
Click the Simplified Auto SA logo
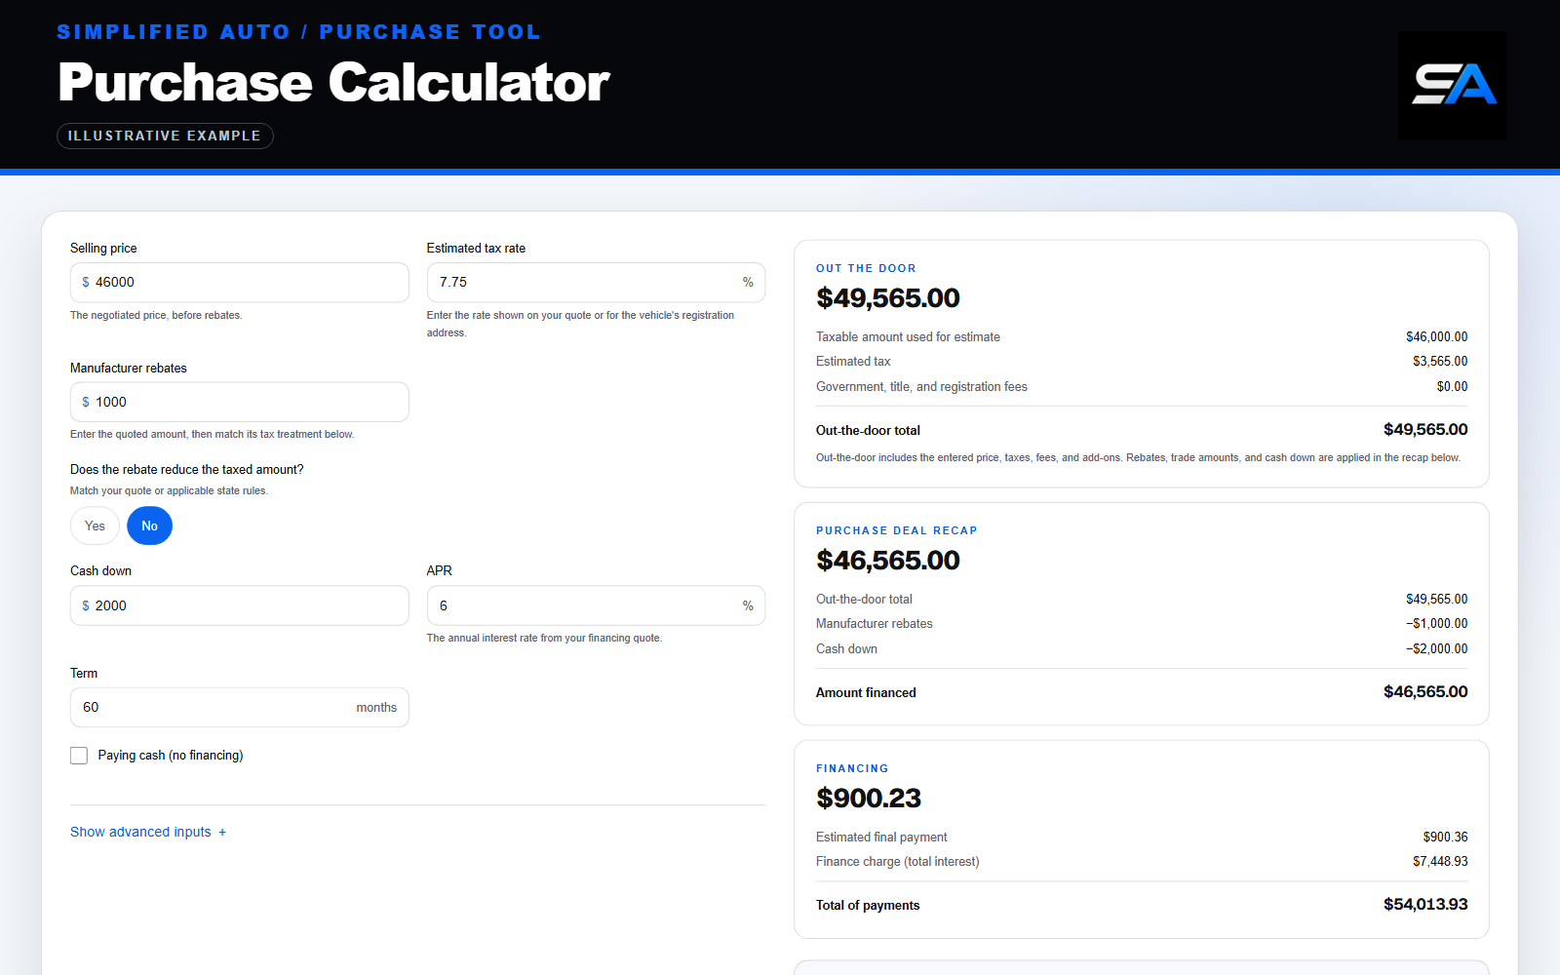point(1453,86)
